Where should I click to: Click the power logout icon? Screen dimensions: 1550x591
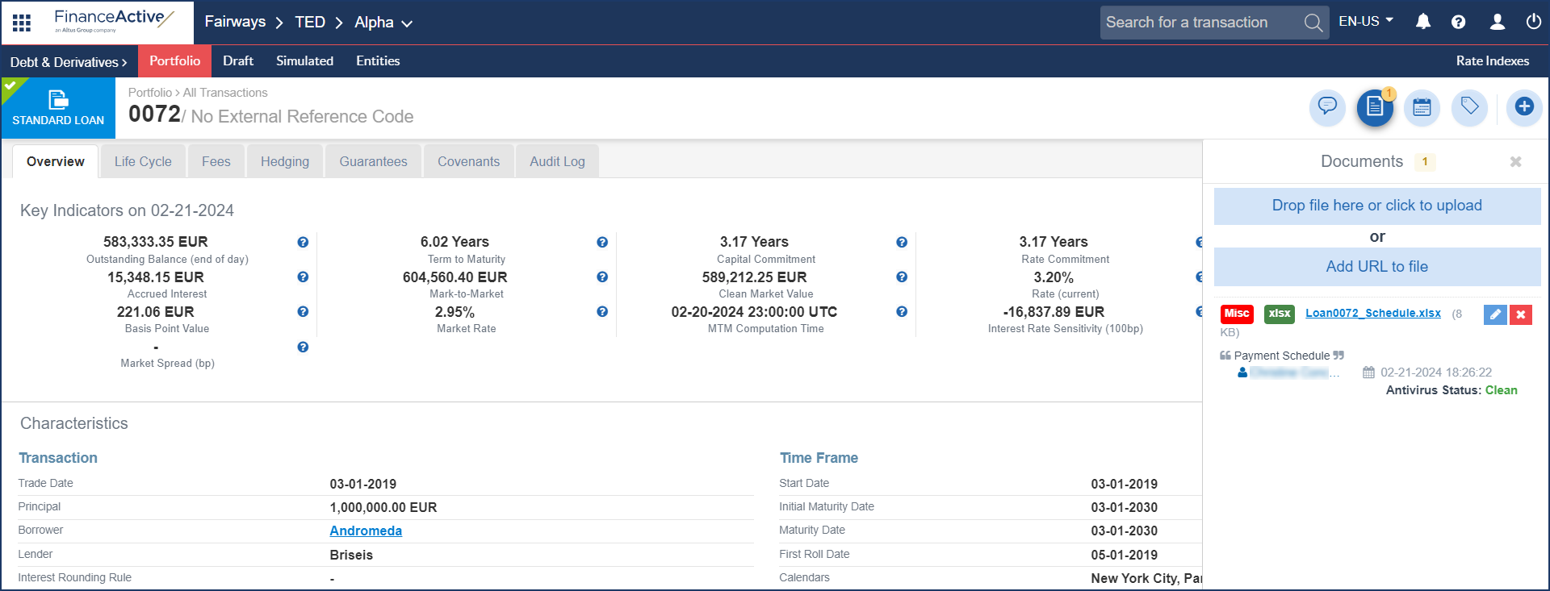point(1533,22)
